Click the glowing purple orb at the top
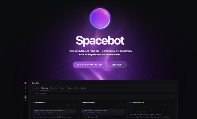 pyautogui.click(x=100, y=18)
